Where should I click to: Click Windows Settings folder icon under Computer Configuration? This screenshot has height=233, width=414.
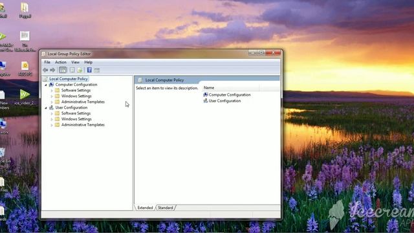pos(57,96)
